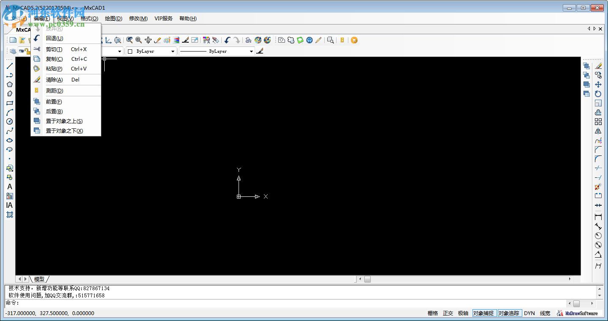Open the layer list dropdown arrow
The image size is (608, 321).
pos(119,52)
